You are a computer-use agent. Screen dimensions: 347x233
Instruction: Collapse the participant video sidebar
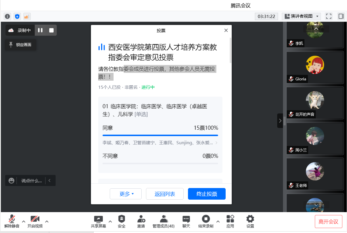280,121
